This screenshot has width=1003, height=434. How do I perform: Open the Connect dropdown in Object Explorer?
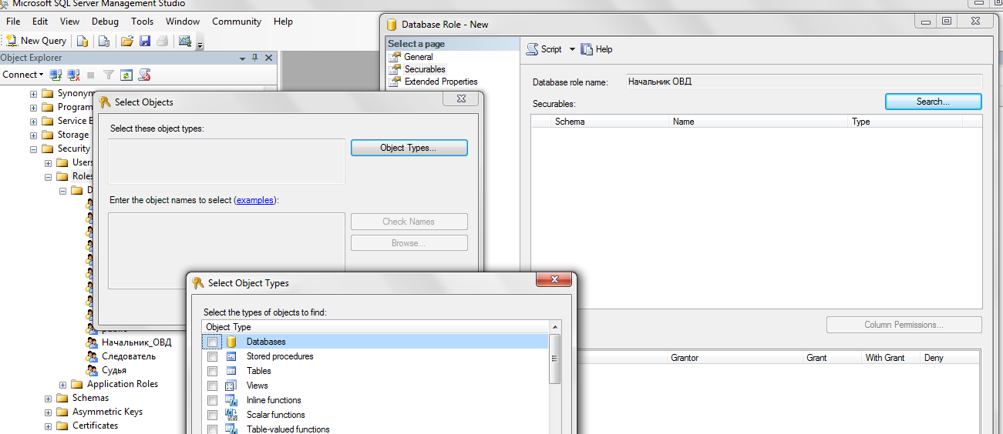click(x=23, y=75)
